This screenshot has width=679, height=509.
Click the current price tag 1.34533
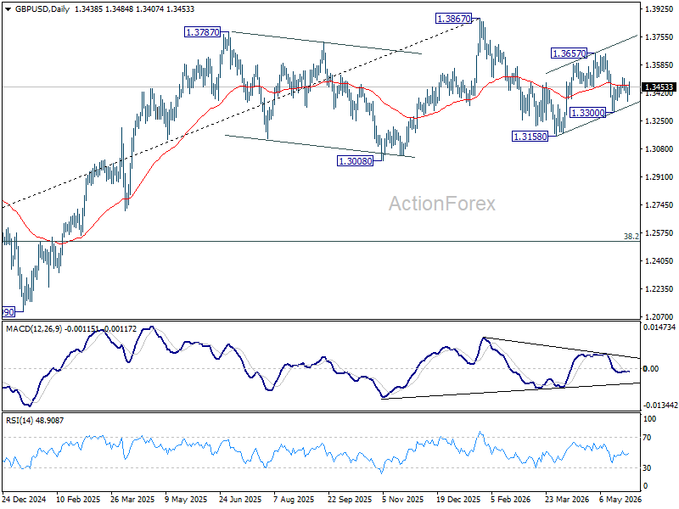[x=659, y=87]
